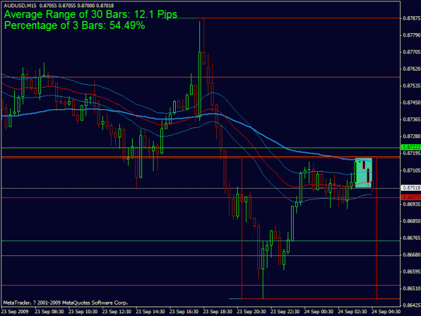Screen dimensions: 421x316
Task: Click the 0.87705 price axis label
Action: tap(412, 52)
